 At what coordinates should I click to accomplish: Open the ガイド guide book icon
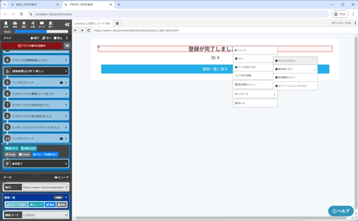pos(42,24)
